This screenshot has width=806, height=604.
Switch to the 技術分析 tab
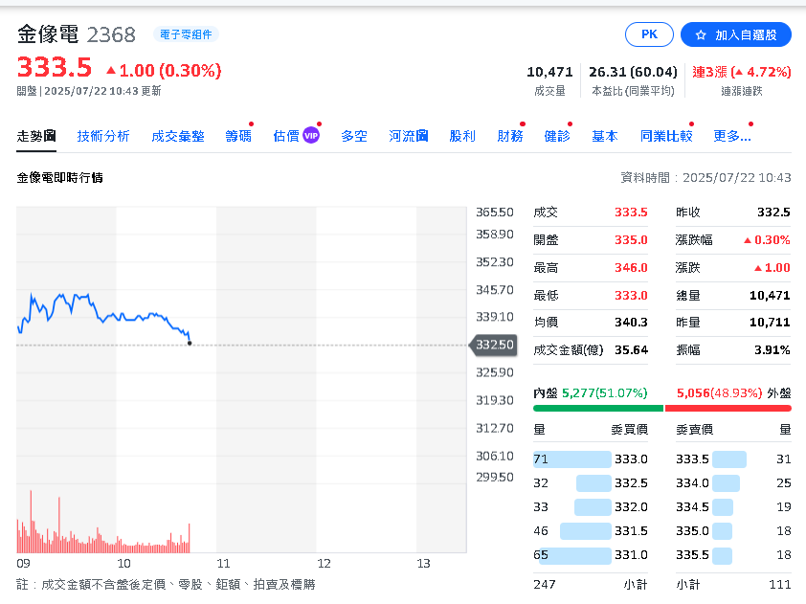[x=103, y=136]
